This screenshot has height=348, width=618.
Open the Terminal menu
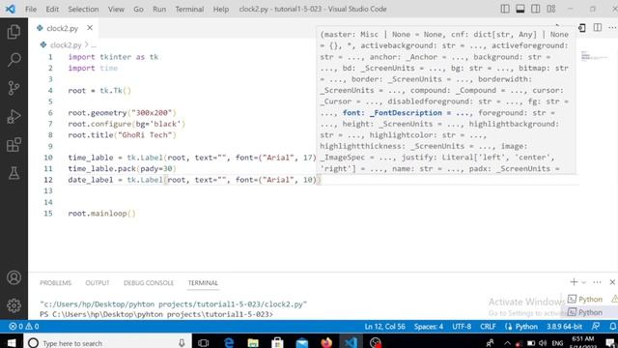189,9
